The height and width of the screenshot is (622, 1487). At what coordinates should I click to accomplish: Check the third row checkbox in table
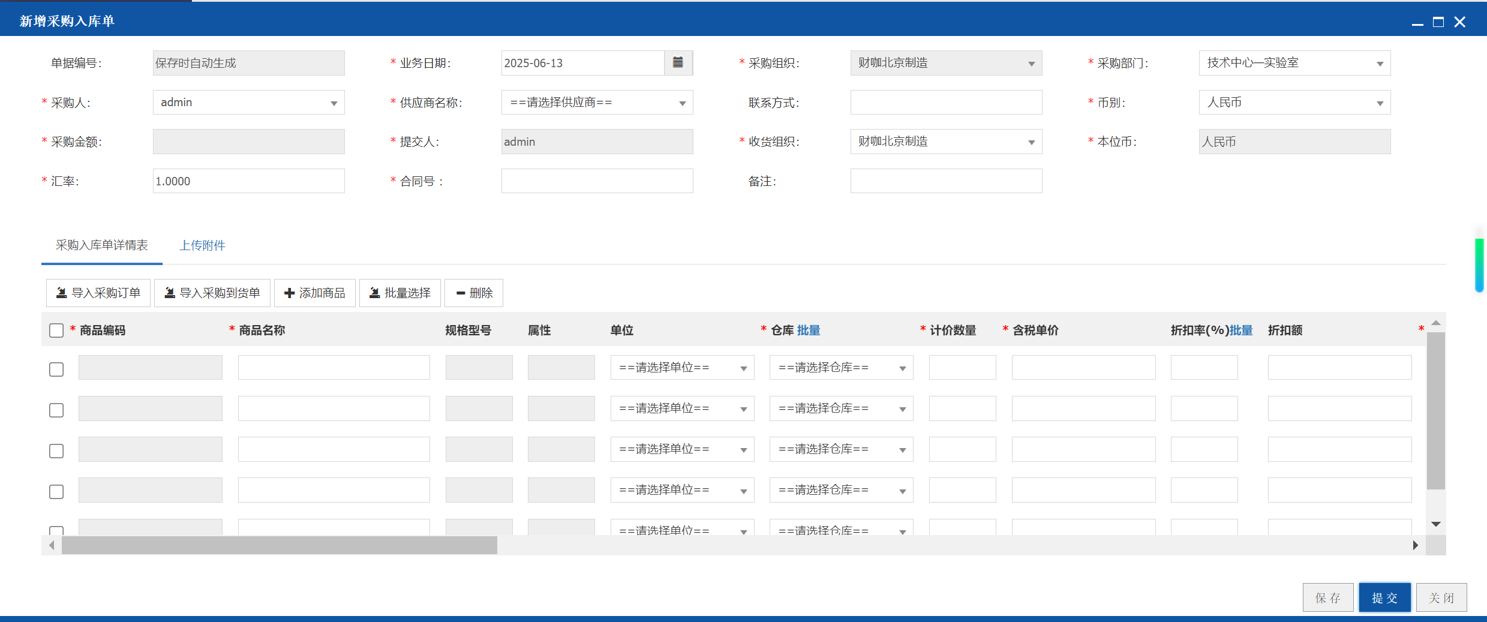click(56, 450)
